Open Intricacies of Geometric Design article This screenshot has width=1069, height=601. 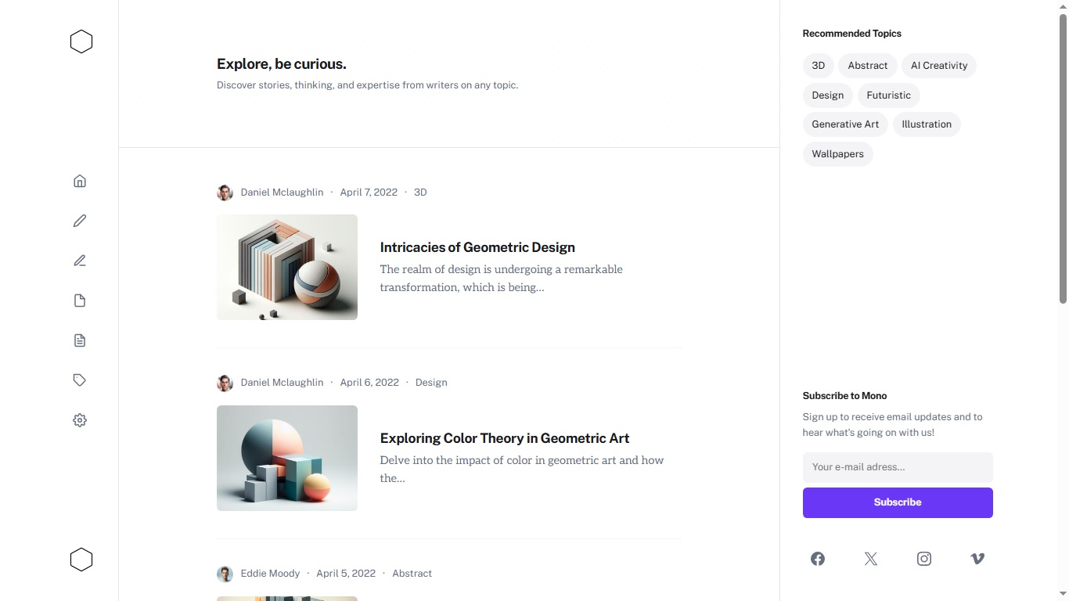click(477, 247)
